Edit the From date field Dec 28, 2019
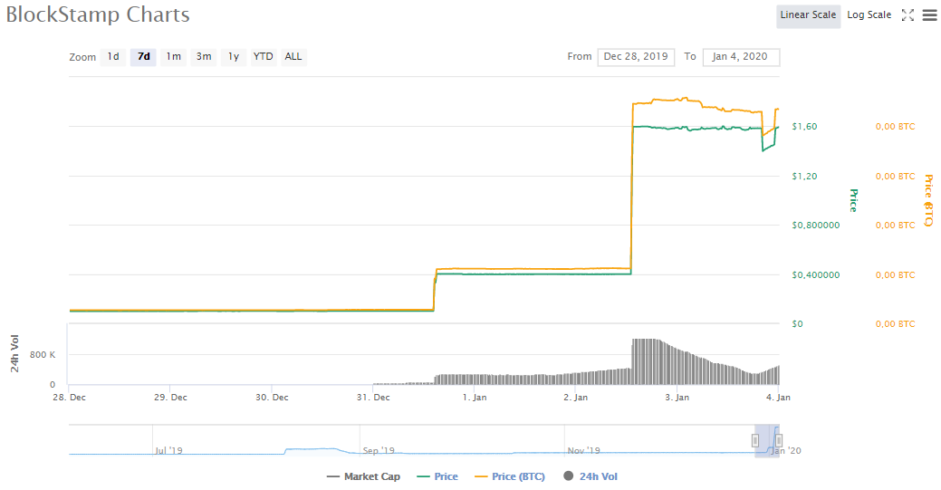This screenshot has height=490, width=941. 636,56
